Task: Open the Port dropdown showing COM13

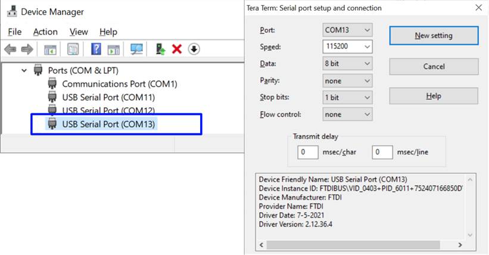Action: [348, 30]
